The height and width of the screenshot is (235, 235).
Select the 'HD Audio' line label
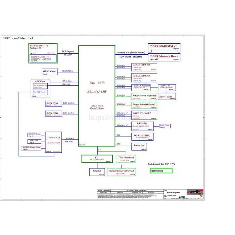pos(69,142)
